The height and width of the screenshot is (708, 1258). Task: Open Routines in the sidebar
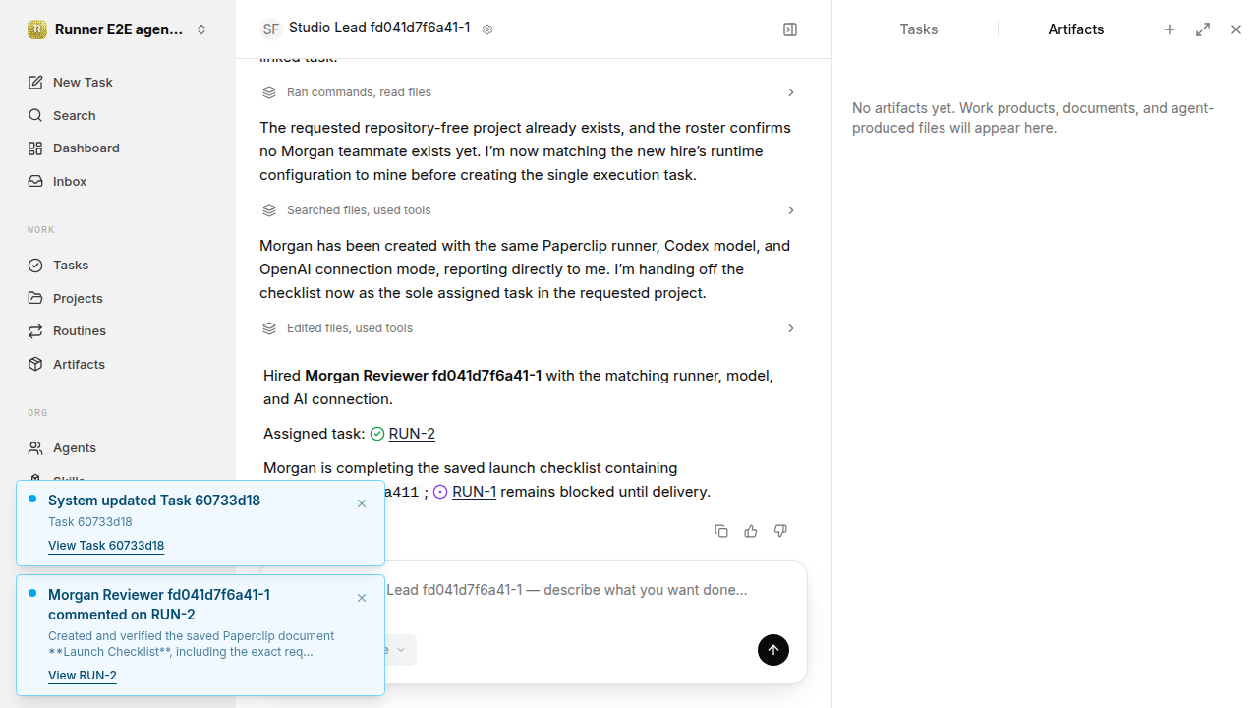[118, 330]
